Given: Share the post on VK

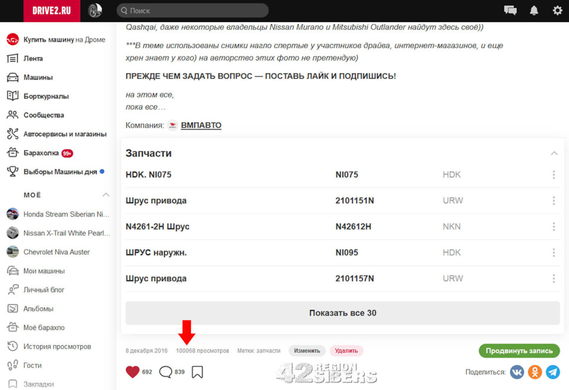Looking at the screenshot, I should [517, 372].
